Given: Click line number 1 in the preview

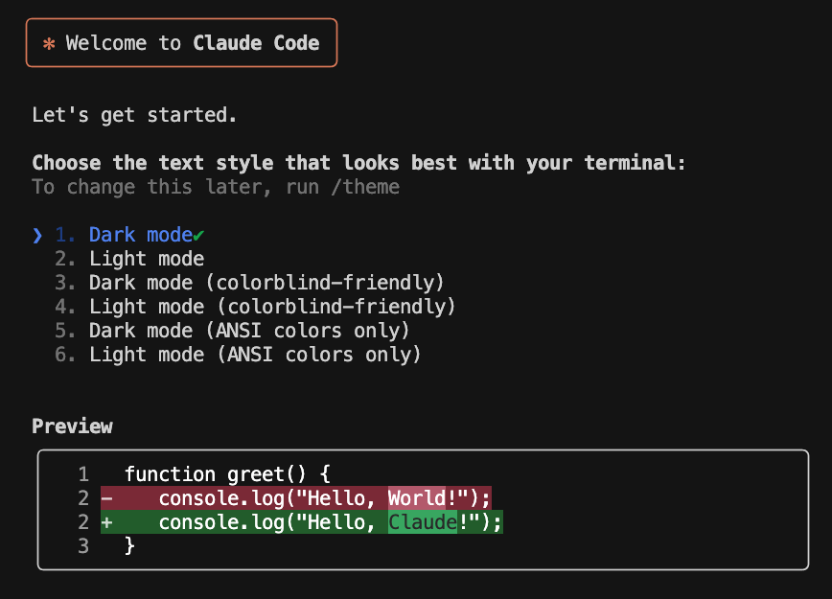Looking at the screenshot, I should [83, 473].
